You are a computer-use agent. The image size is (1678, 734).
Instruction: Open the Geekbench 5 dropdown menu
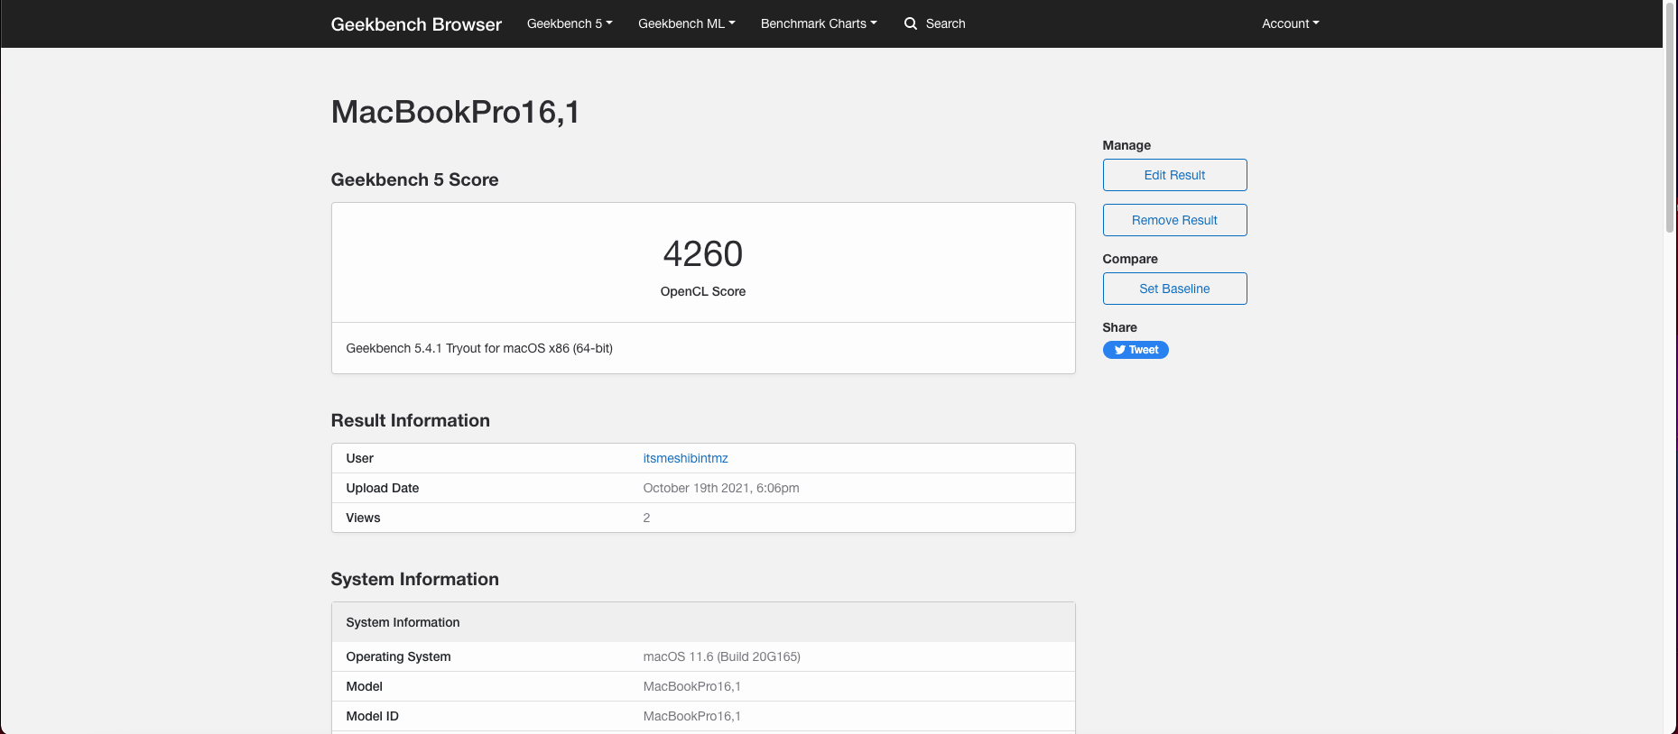(570, 23)
